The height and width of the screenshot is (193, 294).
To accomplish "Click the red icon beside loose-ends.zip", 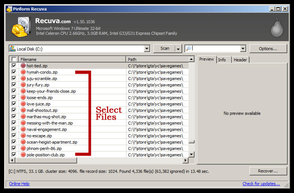I will point(23,98).
